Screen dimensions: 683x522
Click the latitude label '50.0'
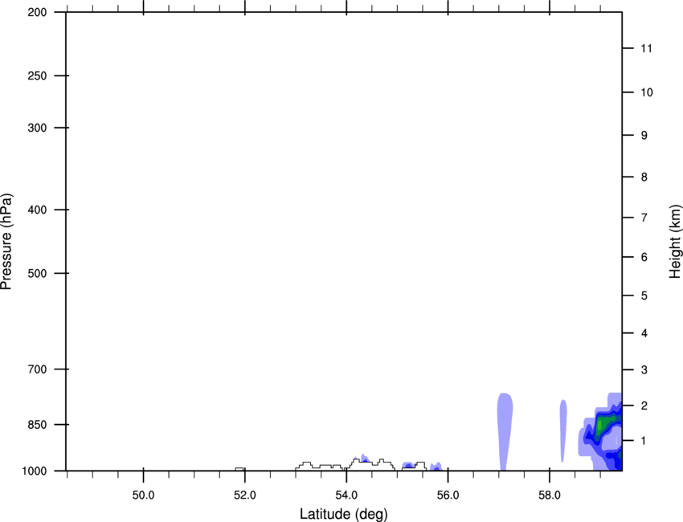coord(143,495)
